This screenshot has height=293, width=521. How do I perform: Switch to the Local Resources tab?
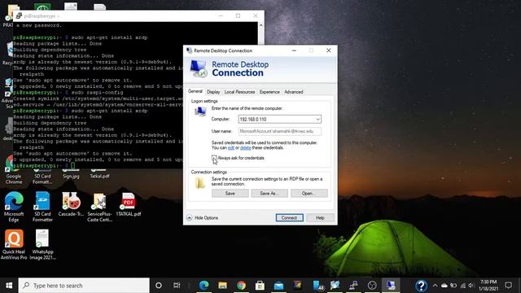[x=239, y=92]
